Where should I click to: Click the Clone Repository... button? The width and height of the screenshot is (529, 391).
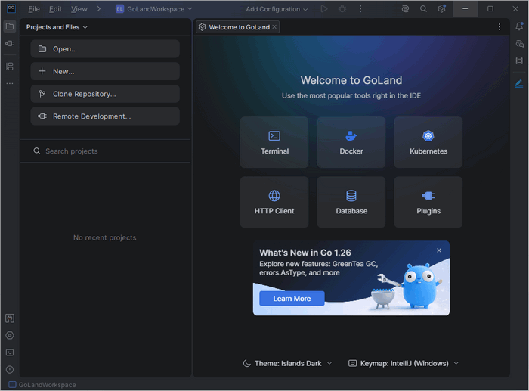click(105, 94)
